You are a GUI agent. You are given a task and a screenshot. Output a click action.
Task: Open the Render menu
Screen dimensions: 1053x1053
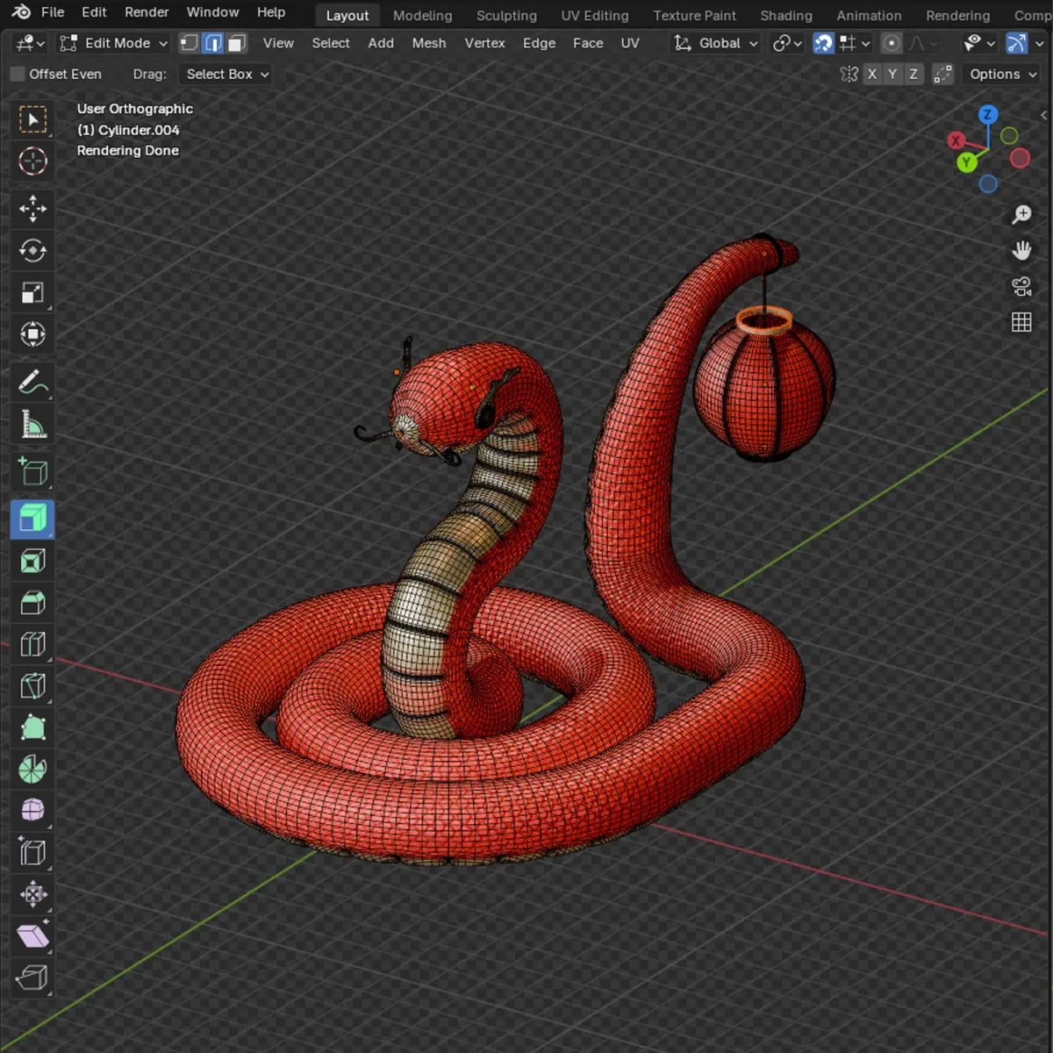point(147,11)
